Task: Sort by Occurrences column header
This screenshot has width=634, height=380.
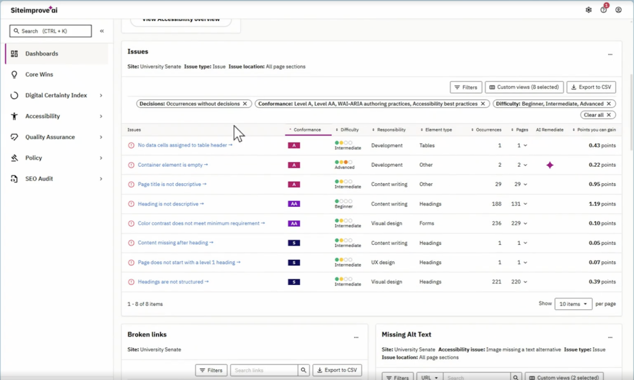Action: (x=486, y=130)
